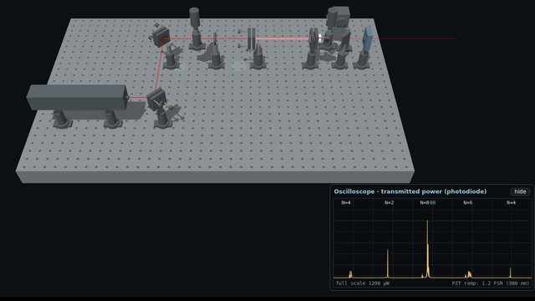This screenshot has height=301, width=535.
Task: Click the N=8 00 mode label
Action: point(427,202)
